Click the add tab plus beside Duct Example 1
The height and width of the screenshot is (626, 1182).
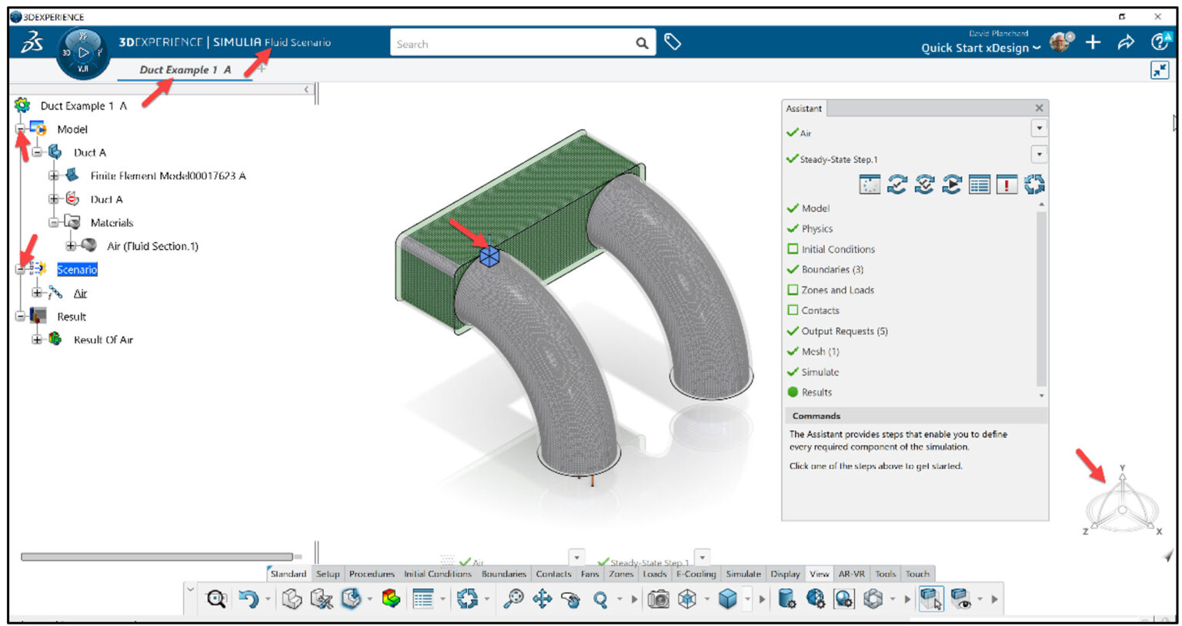pos(261,68)
